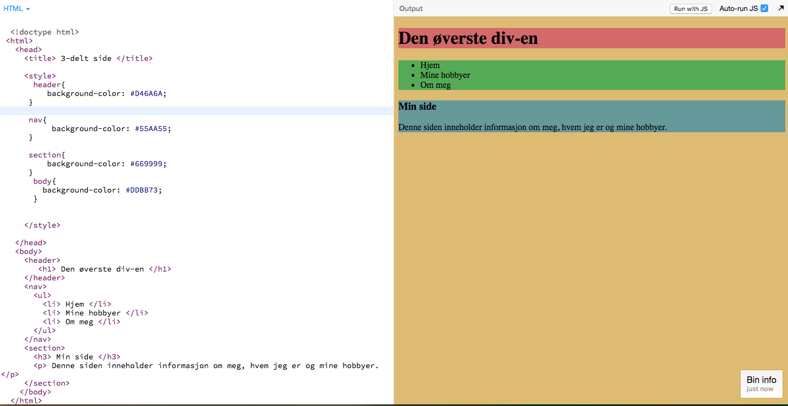This screenshot has width=788, height=406.
Task: Click Om meg list item in output
Action: (436, 85)
